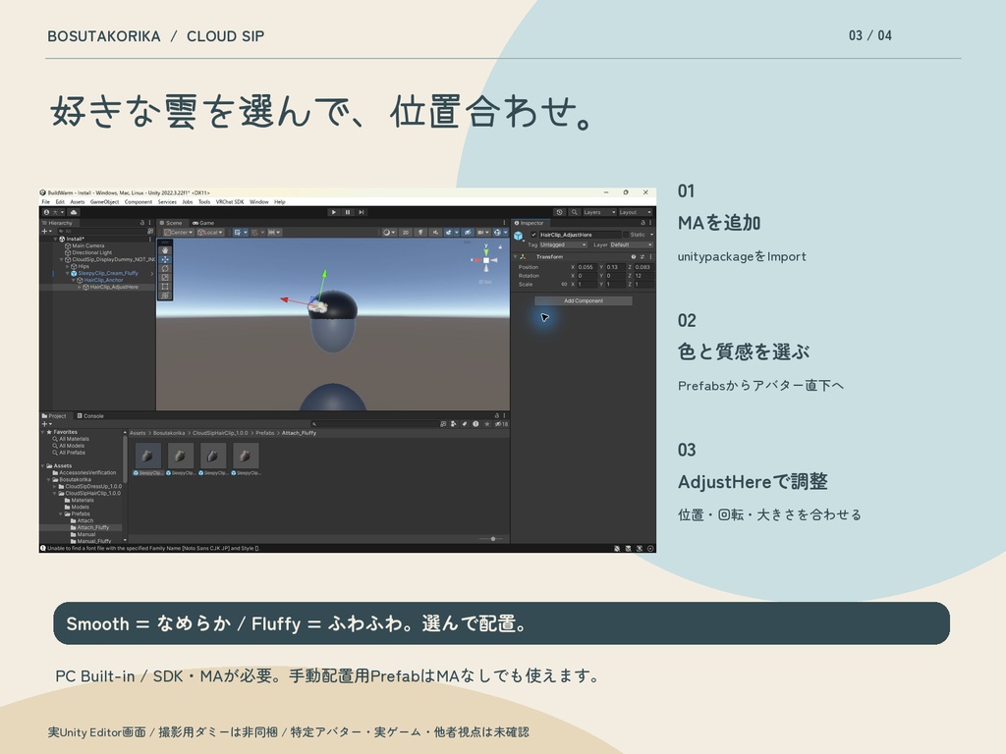Collapse the Transform component foldout
1006x754 pixels.
[515, 256]
